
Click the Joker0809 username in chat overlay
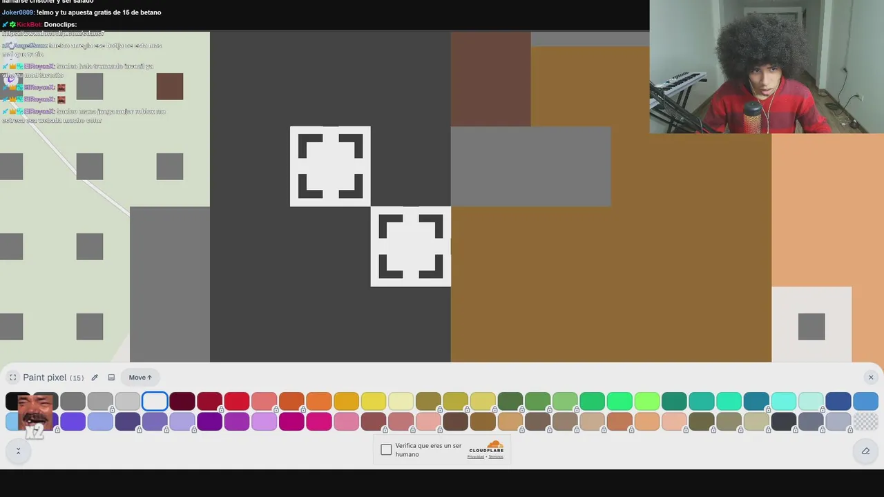pos(17,12)
